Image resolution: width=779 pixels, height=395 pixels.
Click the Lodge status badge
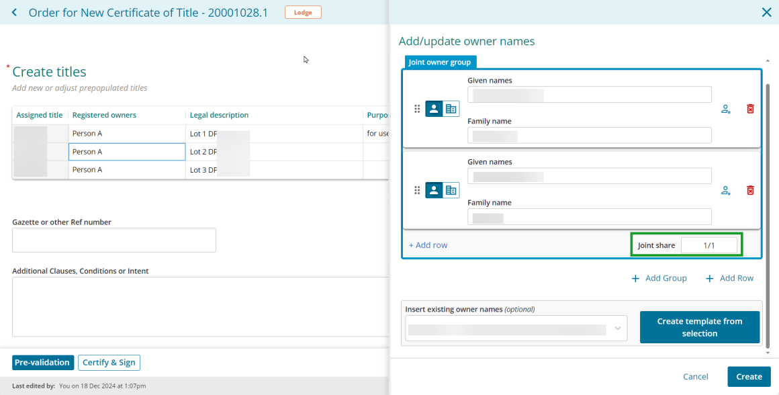[303, 12]
